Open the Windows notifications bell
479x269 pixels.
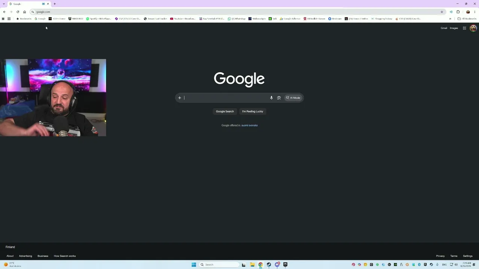pyautogui.click(x=474, y=265)
